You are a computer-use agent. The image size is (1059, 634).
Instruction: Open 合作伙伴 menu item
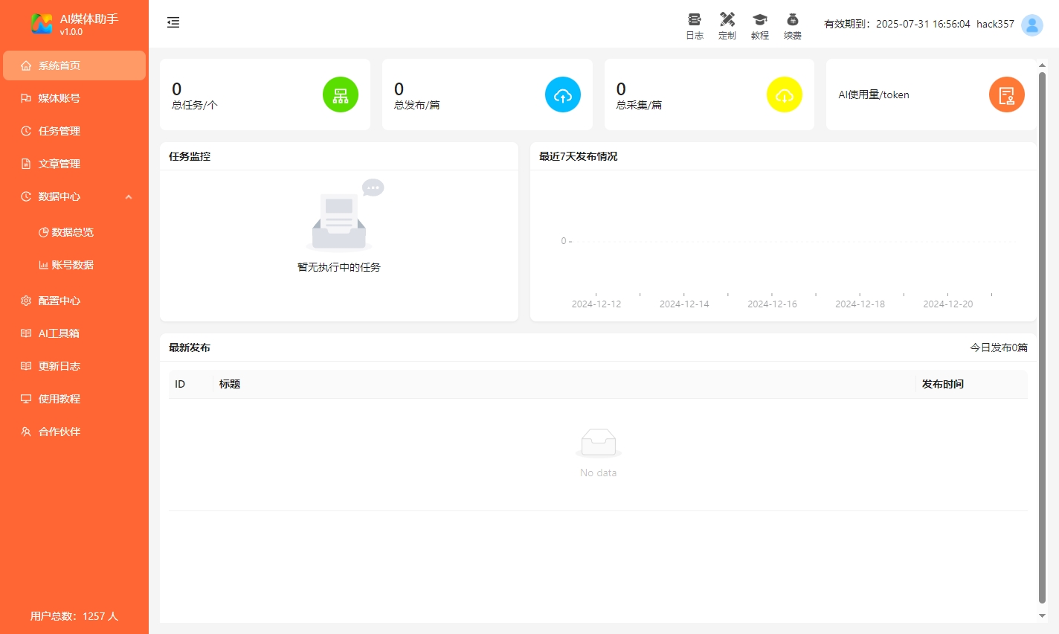point(74,432)
